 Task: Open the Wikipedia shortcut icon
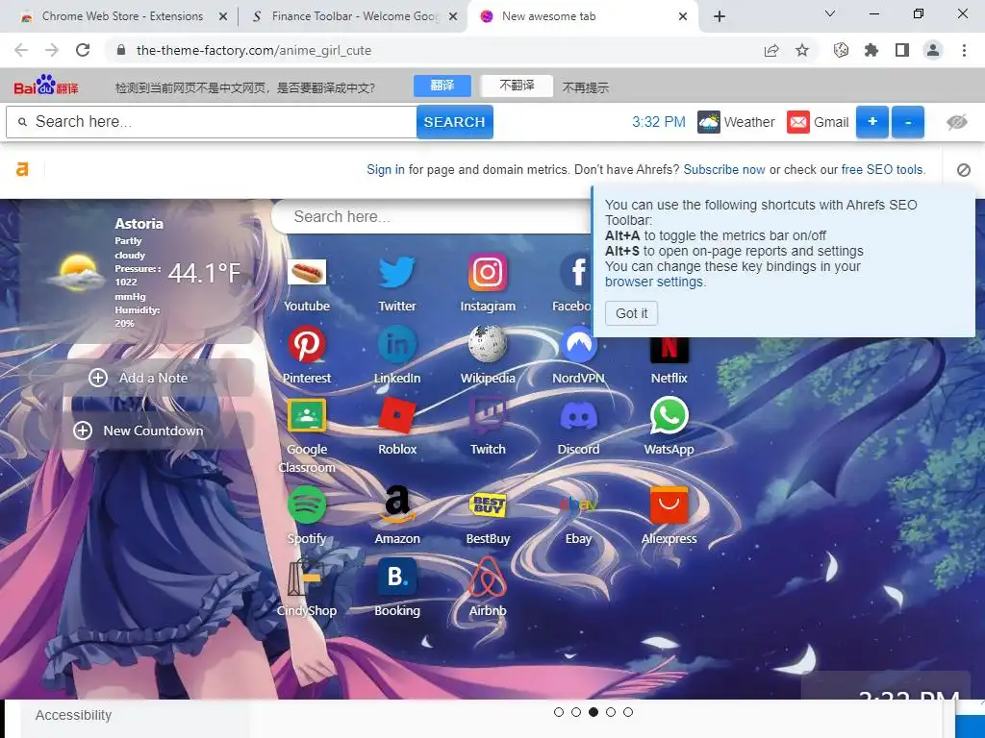click(x=488, y=345)
